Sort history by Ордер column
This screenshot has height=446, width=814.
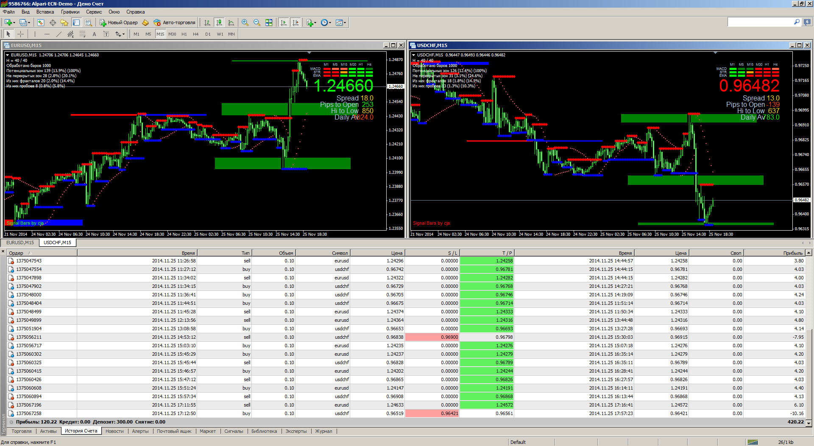42,253
